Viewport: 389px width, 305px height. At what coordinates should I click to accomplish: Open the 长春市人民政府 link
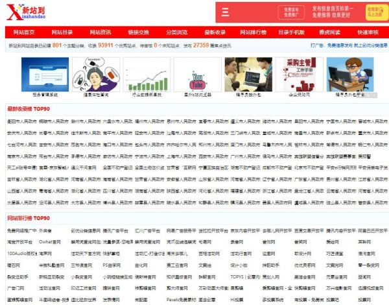[54, 133]
